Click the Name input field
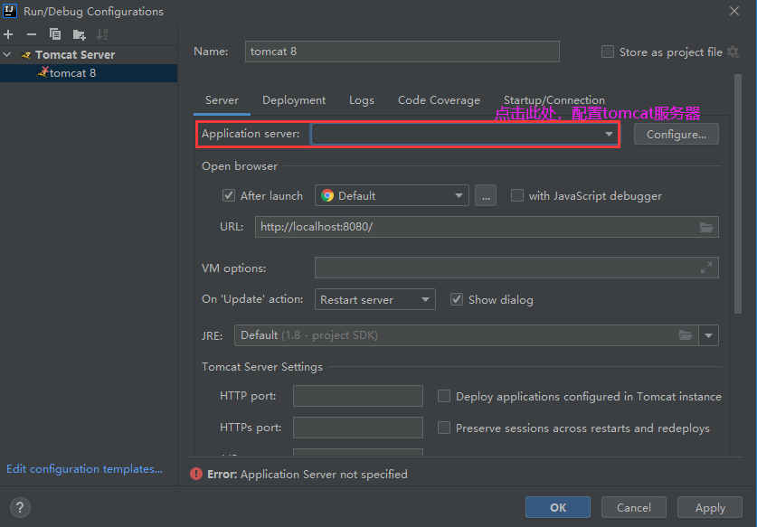Viewport: 757px width, 527px height. [402, 52]
